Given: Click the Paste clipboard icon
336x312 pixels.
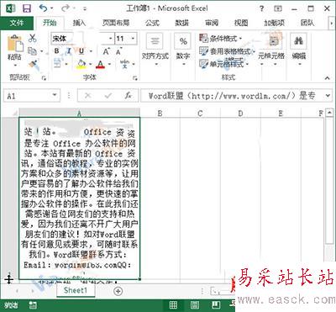Looking at the screenshot, I should coord(15,44).
